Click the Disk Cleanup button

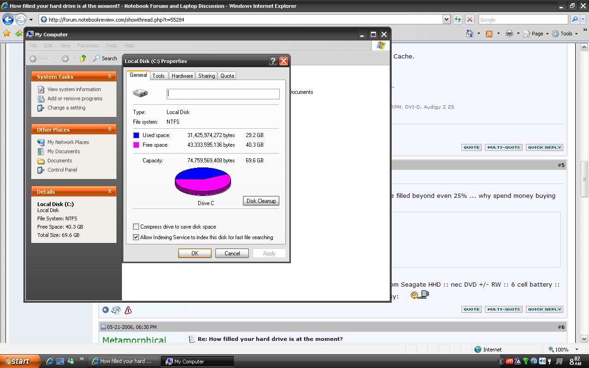coord(261,201)
